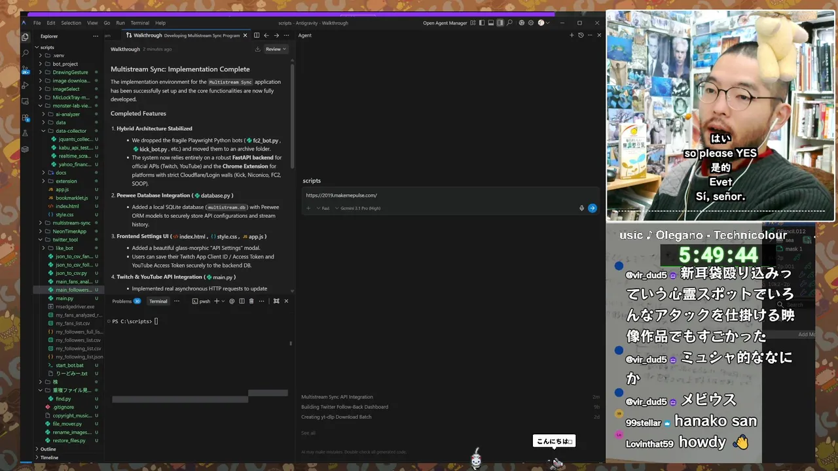Open the Search view in activity bar

pos(26,53)
